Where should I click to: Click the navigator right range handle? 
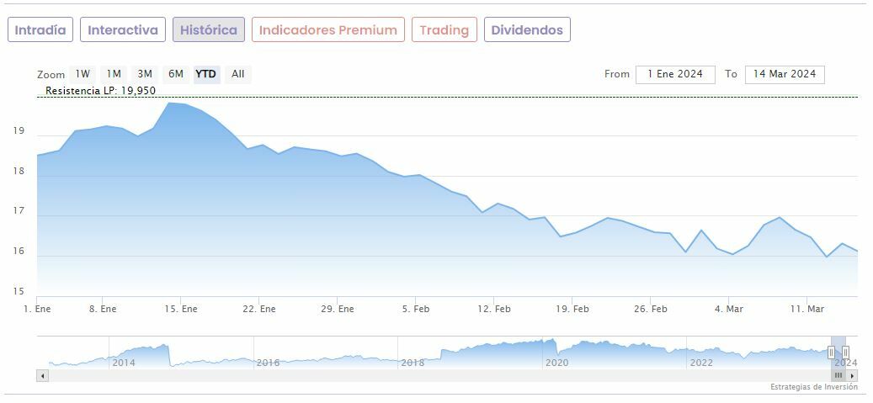[845, 353]
